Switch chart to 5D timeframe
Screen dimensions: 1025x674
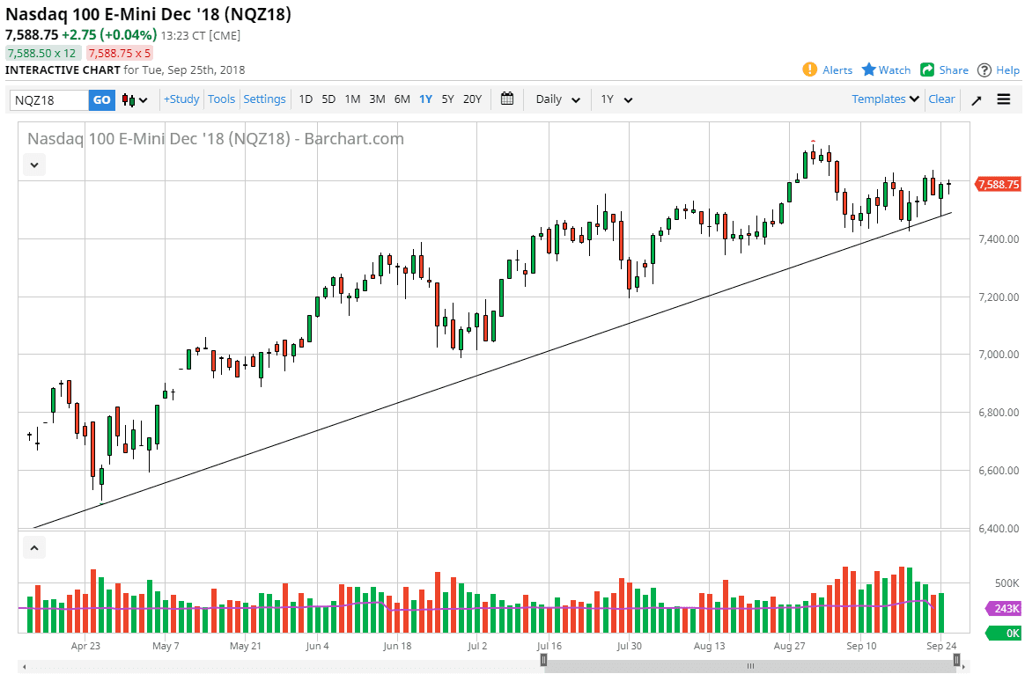[328, 99]
